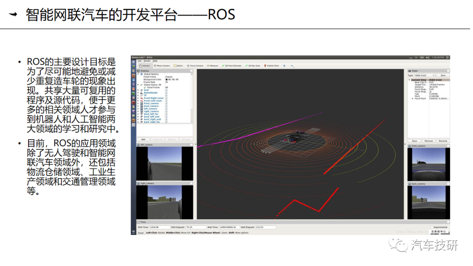Activate the Publish Point tool
This screenshot has height=266, width=473.
coord(272,66)
